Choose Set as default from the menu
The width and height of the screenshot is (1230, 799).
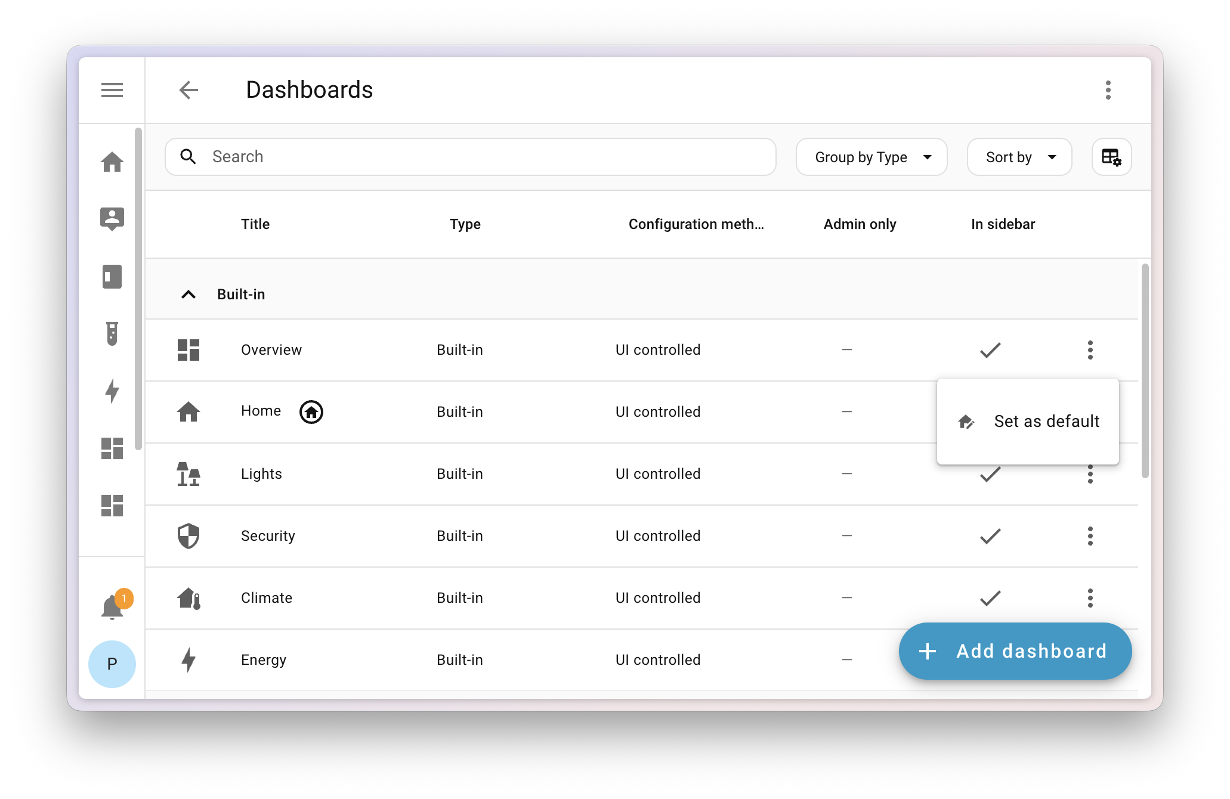point(1046,421)
